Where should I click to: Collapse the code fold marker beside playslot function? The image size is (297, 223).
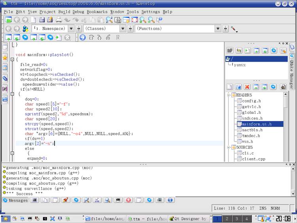click(x=12, y=59)
